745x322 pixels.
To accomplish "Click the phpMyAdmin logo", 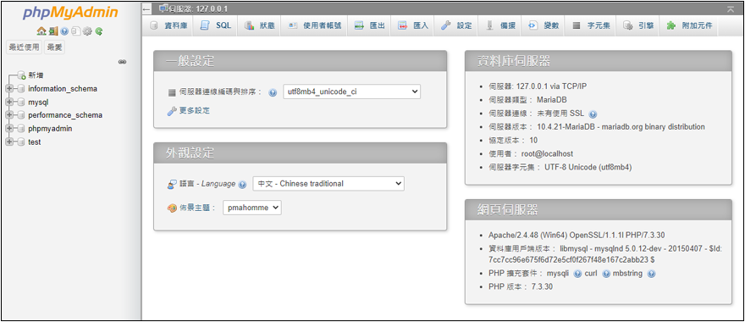I will click(70, 14).
